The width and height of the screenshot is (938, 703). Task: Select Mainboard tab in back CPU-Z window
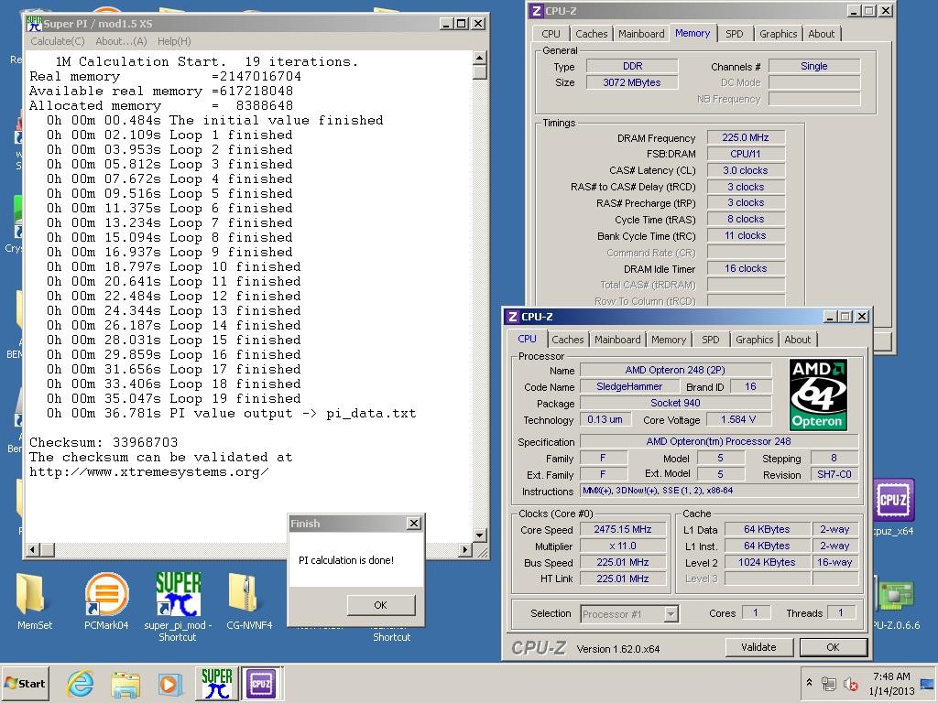[x=641, y=34]
